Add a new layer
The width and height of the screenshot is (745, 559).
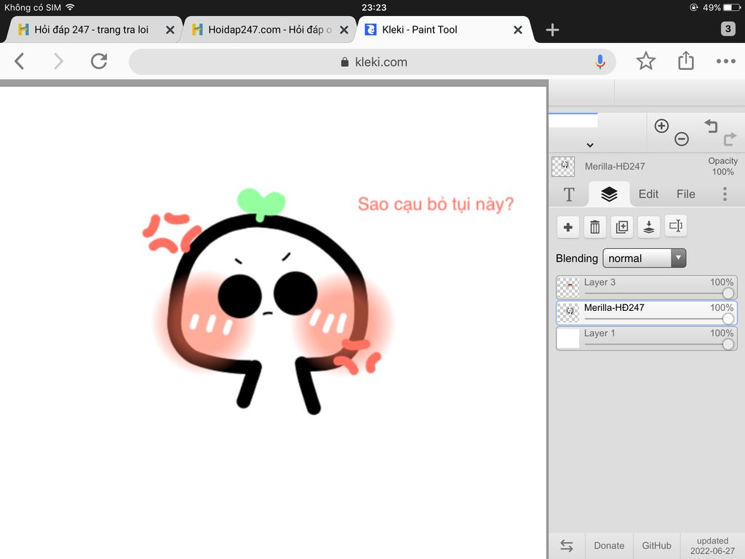tap(567, 227)
